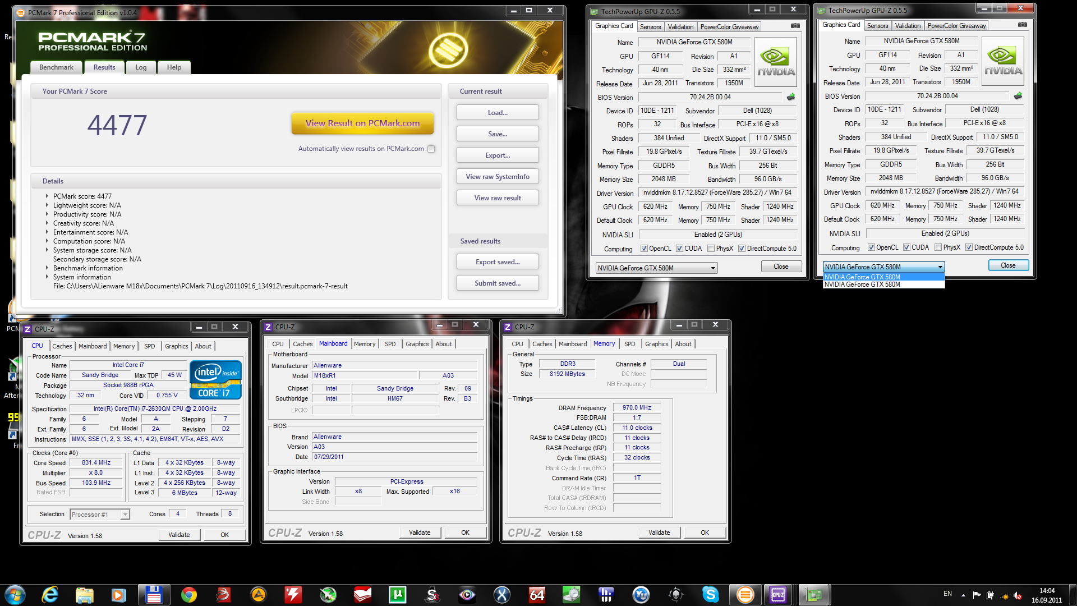Click the Load... button
The width and height of the screenshot is (1077, 606).
pyautogui.click(x=498, y=113)
